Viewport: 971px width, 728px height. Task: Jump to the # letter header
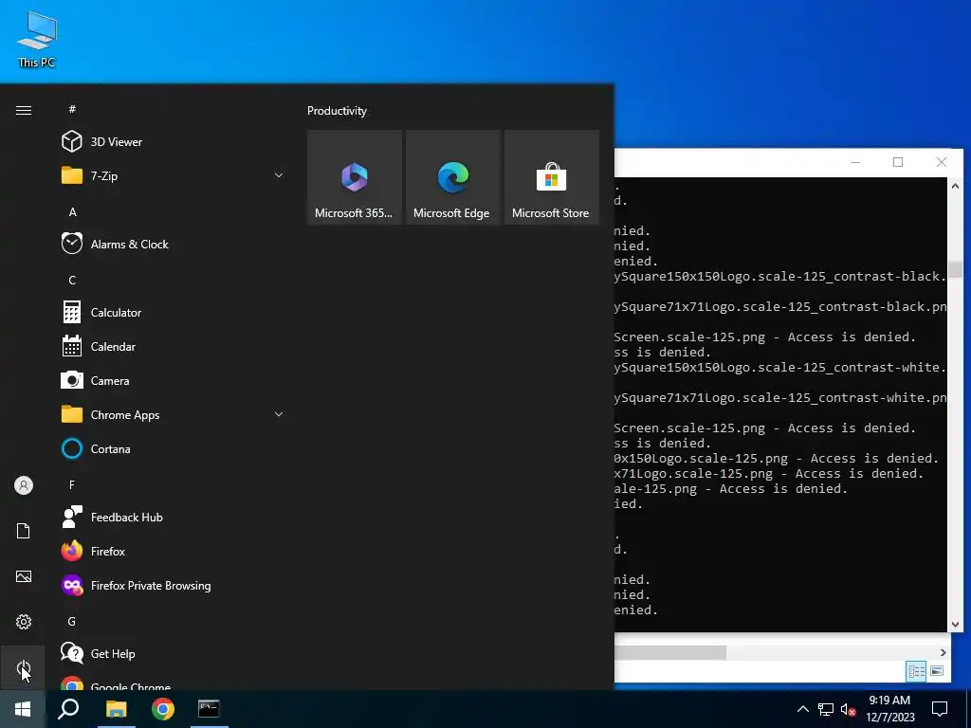point(72,109)
